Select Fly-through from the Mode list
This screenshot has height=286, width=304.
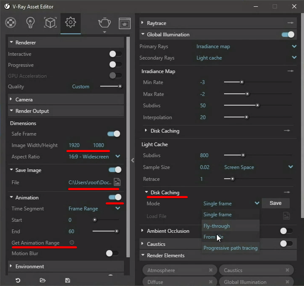click(216, 226)
